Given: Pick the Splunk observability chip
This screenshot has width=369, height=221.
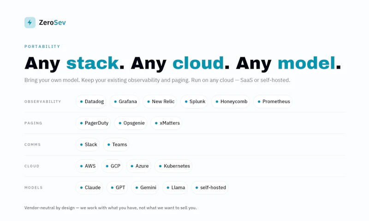Looking at the screenshot, I should pos(194,102).
